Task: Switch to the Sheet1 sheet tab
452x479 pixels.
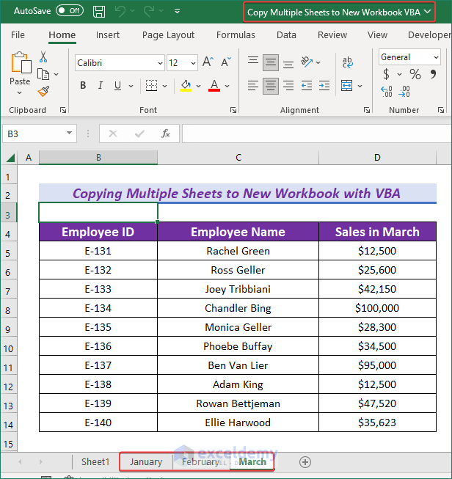Action: (x=95, y=462)
